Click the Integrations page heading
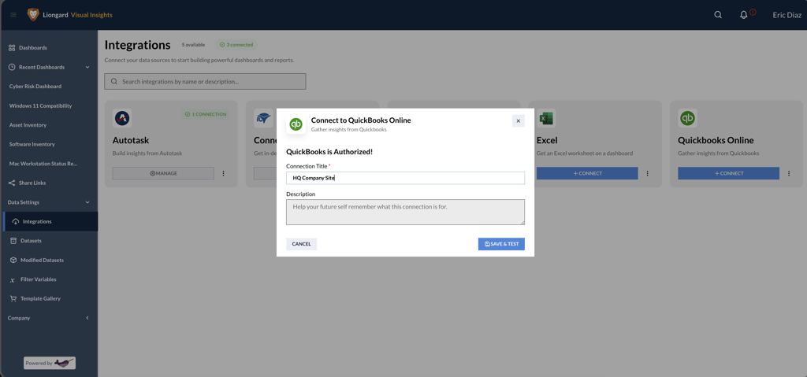 click(x=137, y=45)
